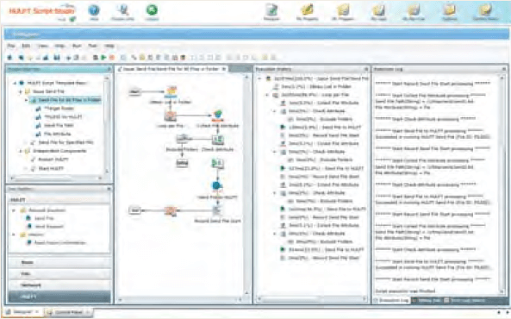Click the green Run script play icon
This screenshot has height=319, width=511.
pyautogui.click(x=103, y=58)
